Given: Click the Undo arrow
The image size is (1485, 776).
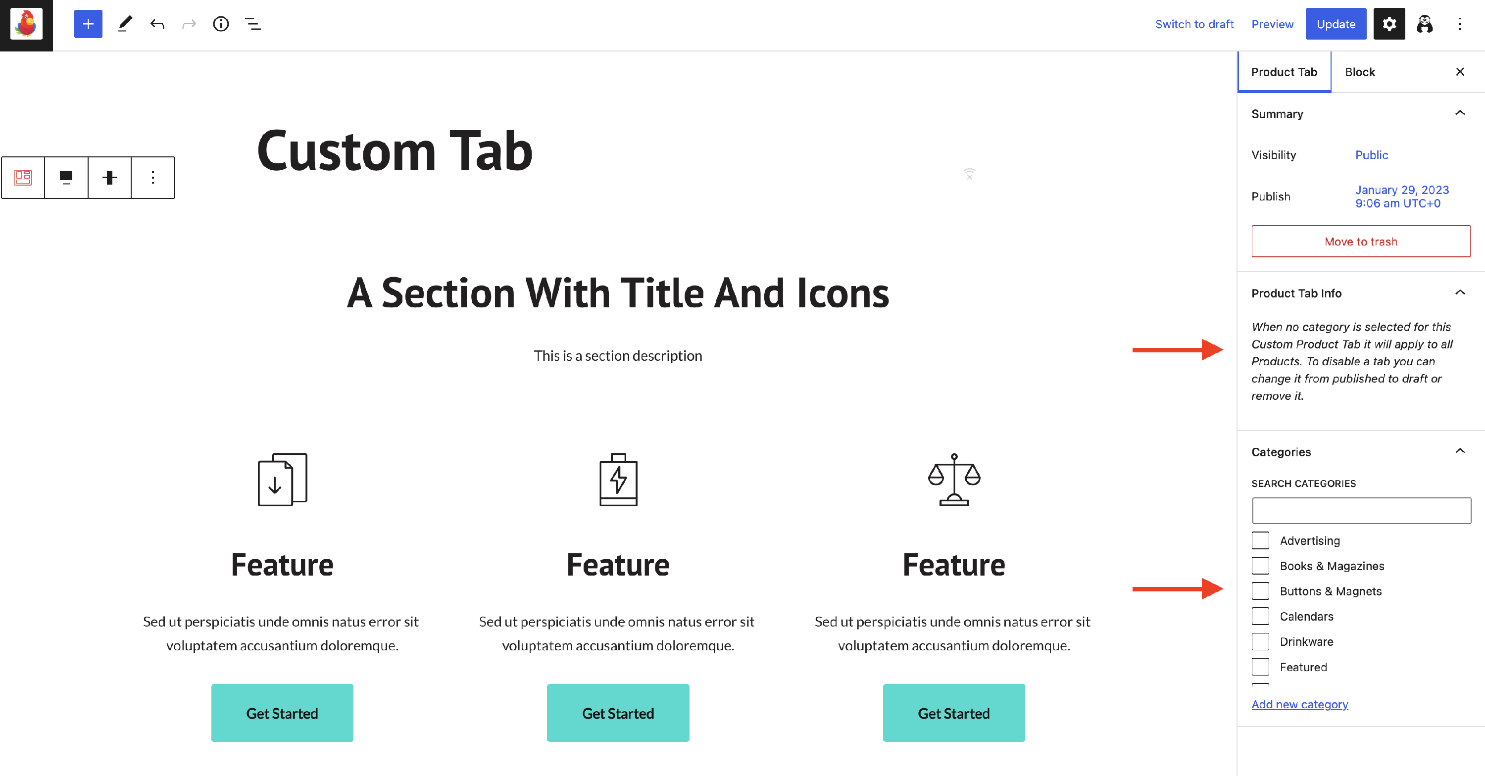Looking at the screenshot, I should (157, 24).
